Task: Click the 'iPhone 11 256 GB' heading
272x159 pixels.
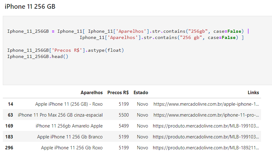Action: (30, 7)
